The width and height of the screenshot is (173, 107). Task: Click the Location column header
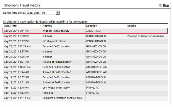point(92,26)
